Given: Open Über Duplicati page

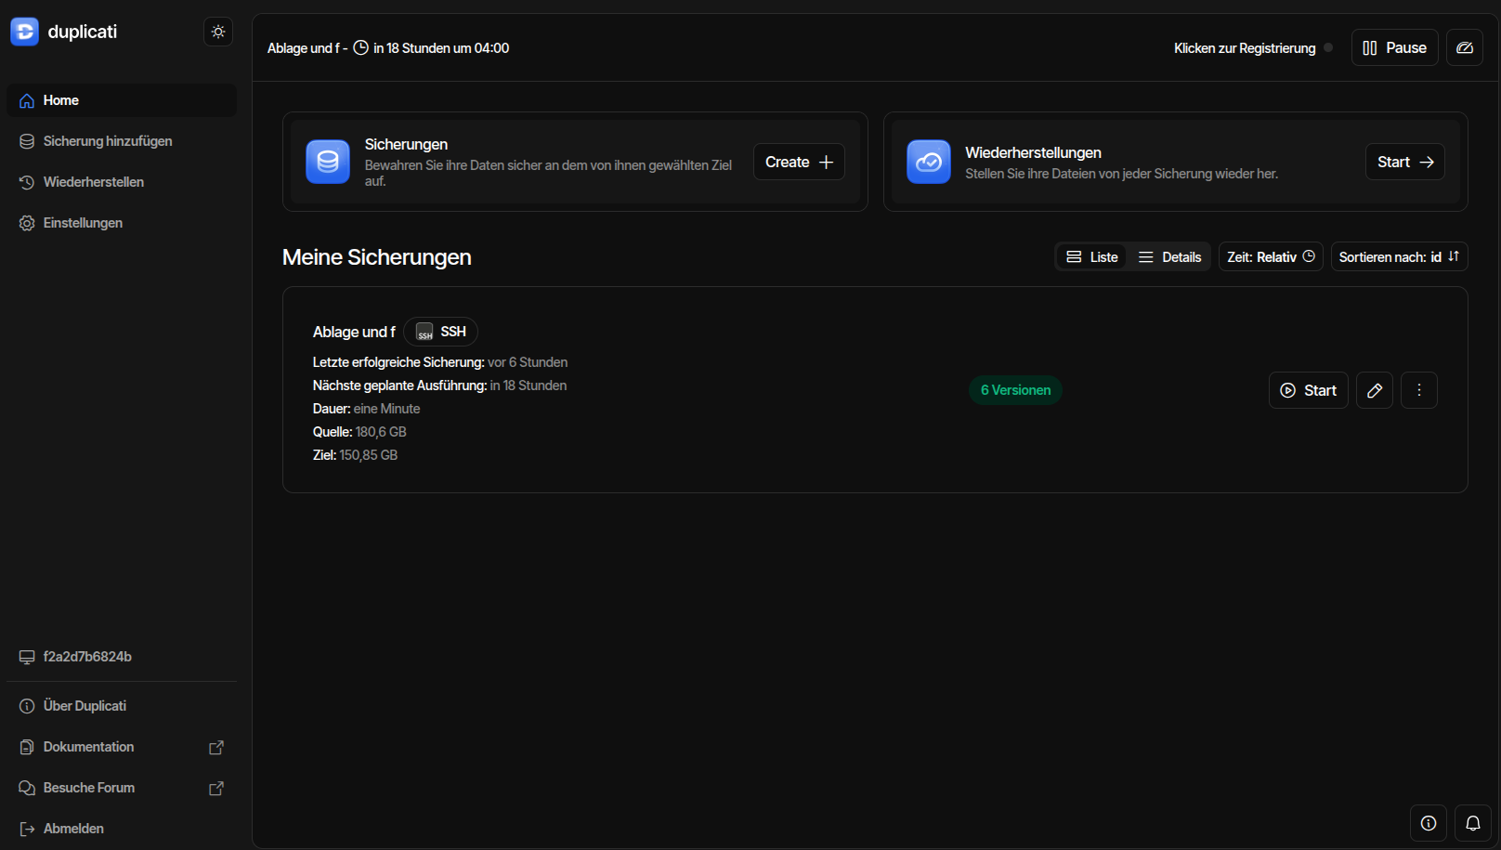Looking at the screenshot, I should point(122,706).
